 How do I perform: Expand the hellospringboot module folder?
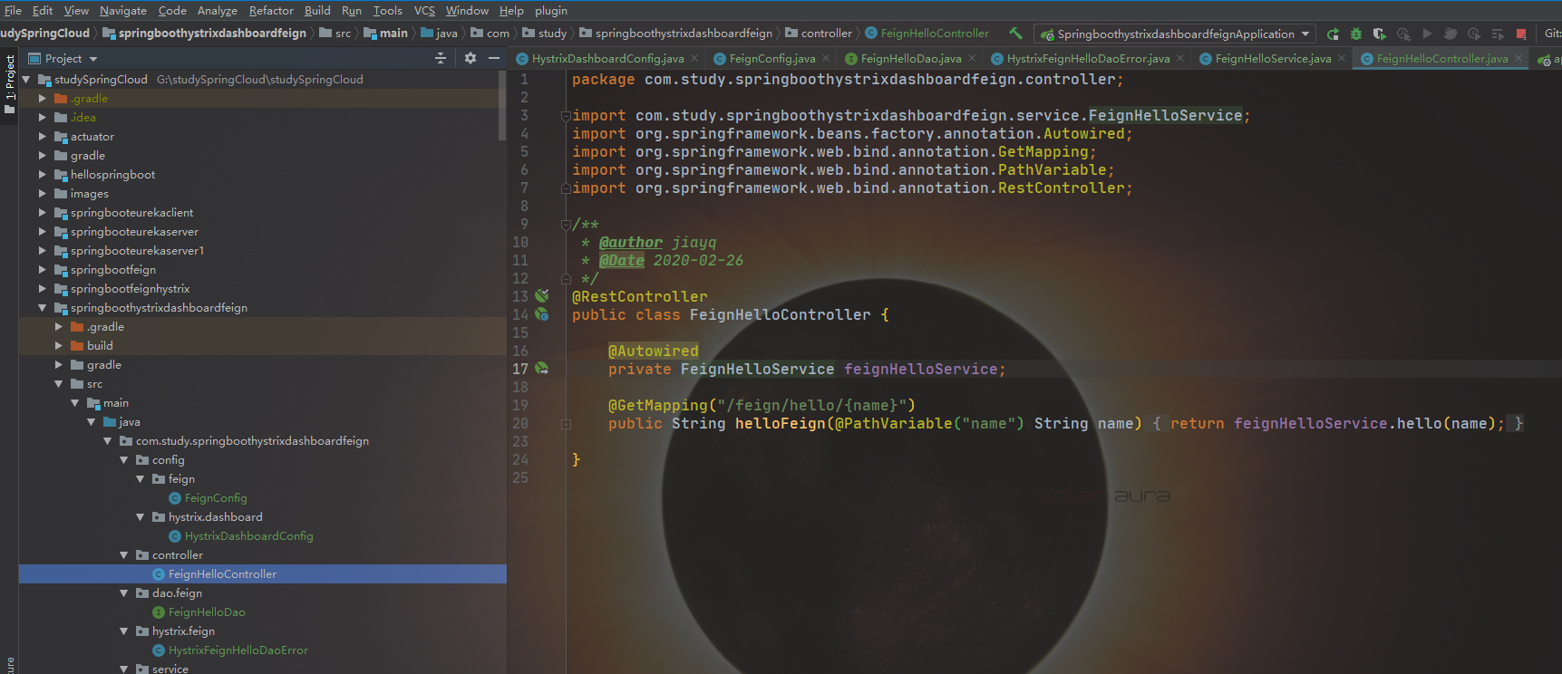coord(43,175)
